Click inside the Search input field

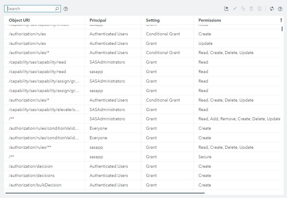(30, 9)
